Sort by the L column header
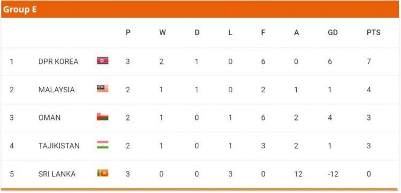The image size is (401, 193). point(230,33)
